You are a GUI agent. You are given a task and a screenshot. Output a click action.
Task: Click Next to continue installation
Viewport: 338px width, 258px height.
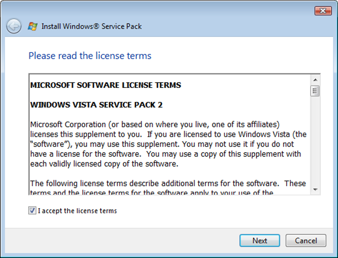(x=259, y=240)
